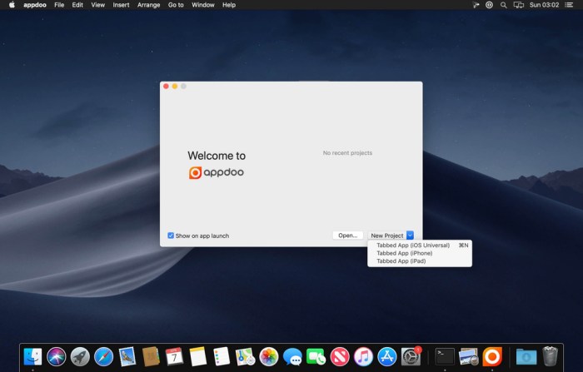The height and width of the screenshot is (372, 583).
Task: Open the Arrange menu
Action: point(148,5)
